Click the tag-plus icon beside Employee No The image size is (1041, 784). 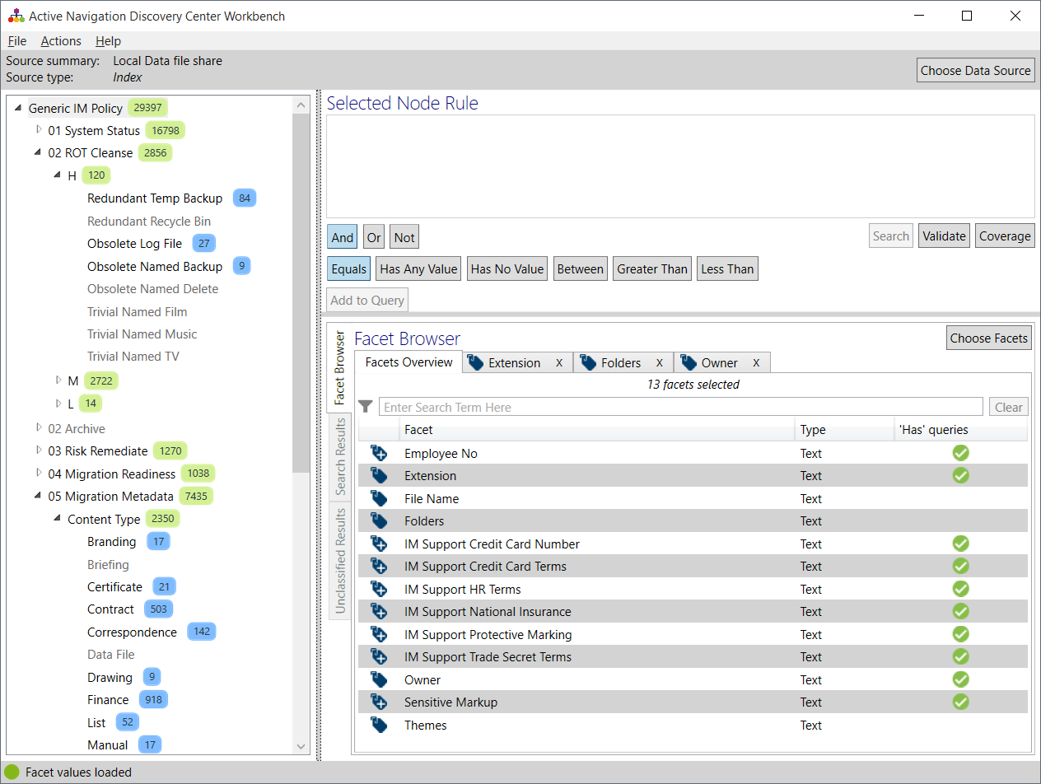(x=378, y=453)
